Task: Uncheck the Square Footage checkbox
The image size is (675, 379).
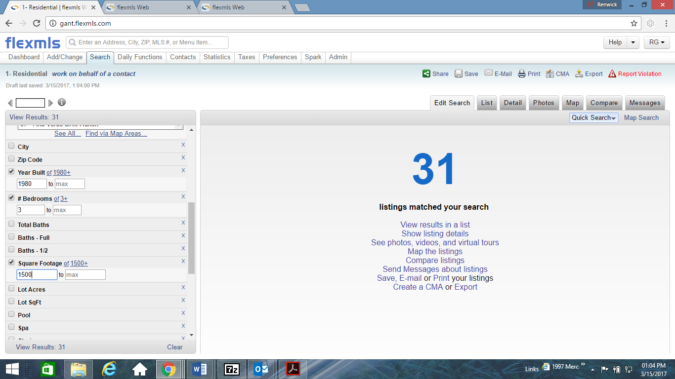Action: (11, 263)
